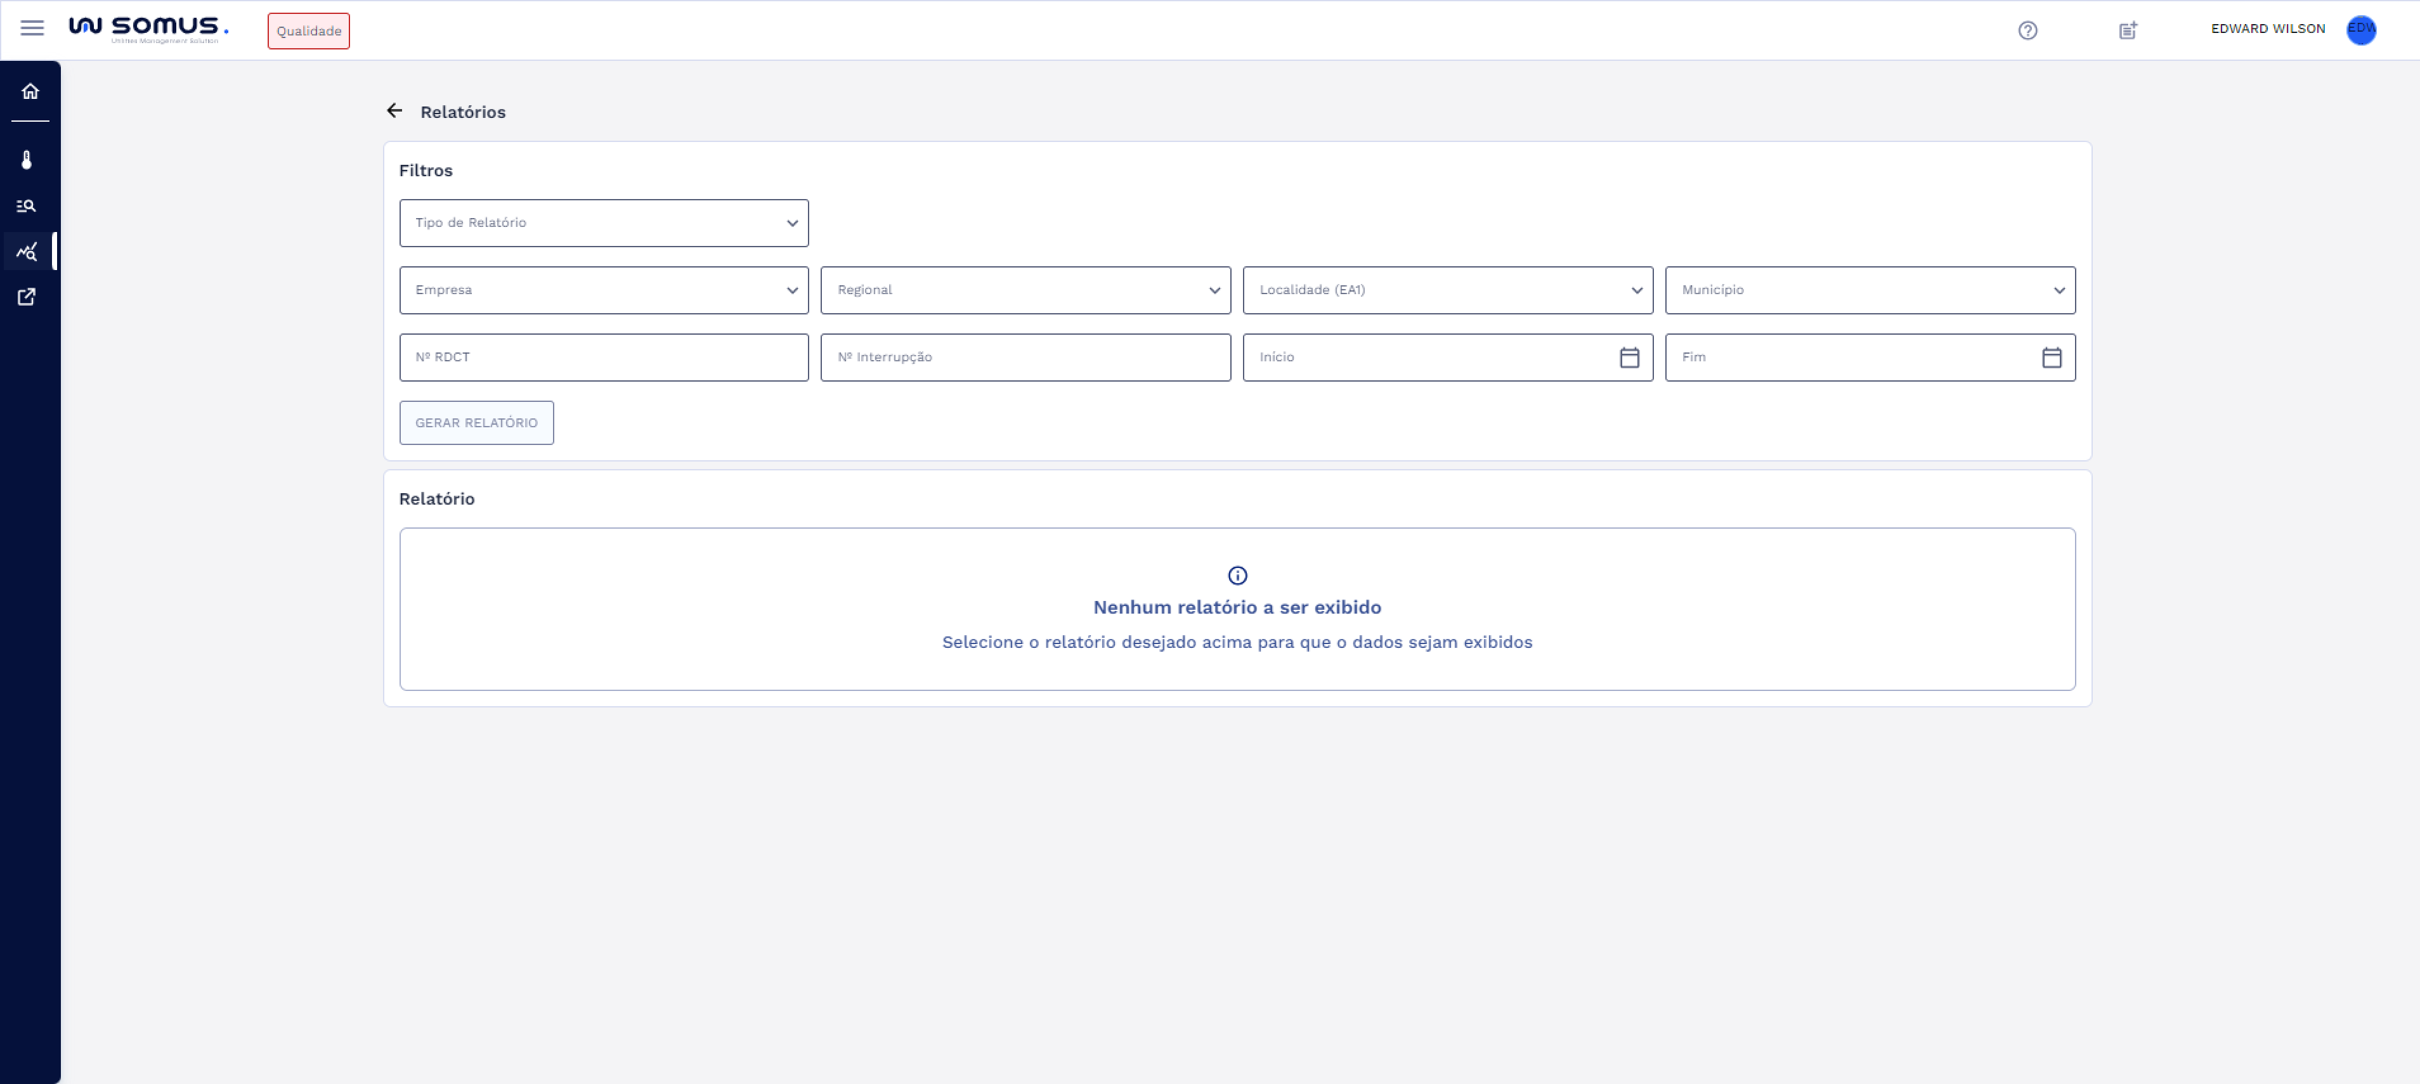Open the list search icon in the sidebar
Screen dimensions: 2420x1084
tap(27, 206)
